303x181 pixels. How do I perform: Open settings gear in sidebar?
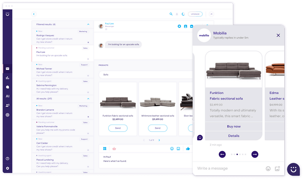(x=7, y=168)
